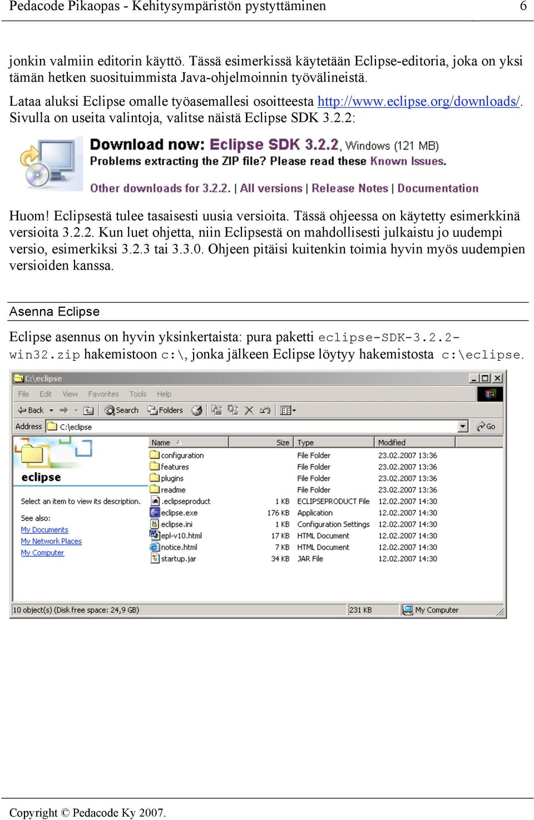Sort files by Name column
The width and height of the screenshot is (534, 820).
pyautogui.click(x=189, y=443)
